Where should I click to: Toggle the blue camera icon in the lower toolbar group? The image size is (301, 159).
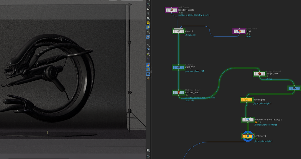point(148,74)
